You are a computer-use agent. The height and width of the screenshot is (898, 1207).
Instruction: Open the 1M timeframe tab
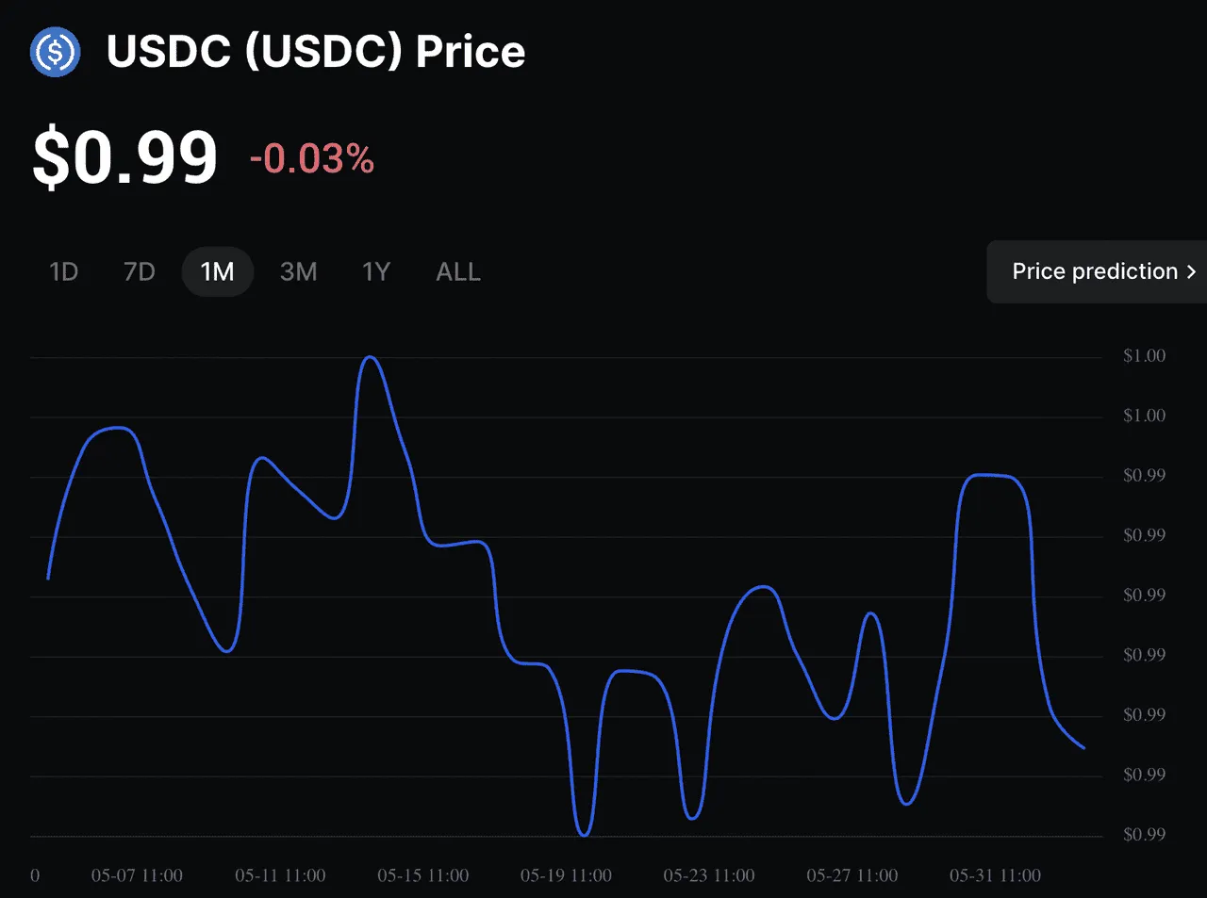coord(217,271)
